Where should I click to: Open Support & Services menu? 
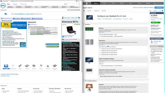point(64,7)
